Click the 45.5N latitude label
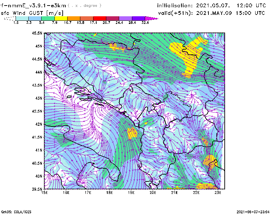The width and height of the screenshot is (277, 214). tap(37, 33)
